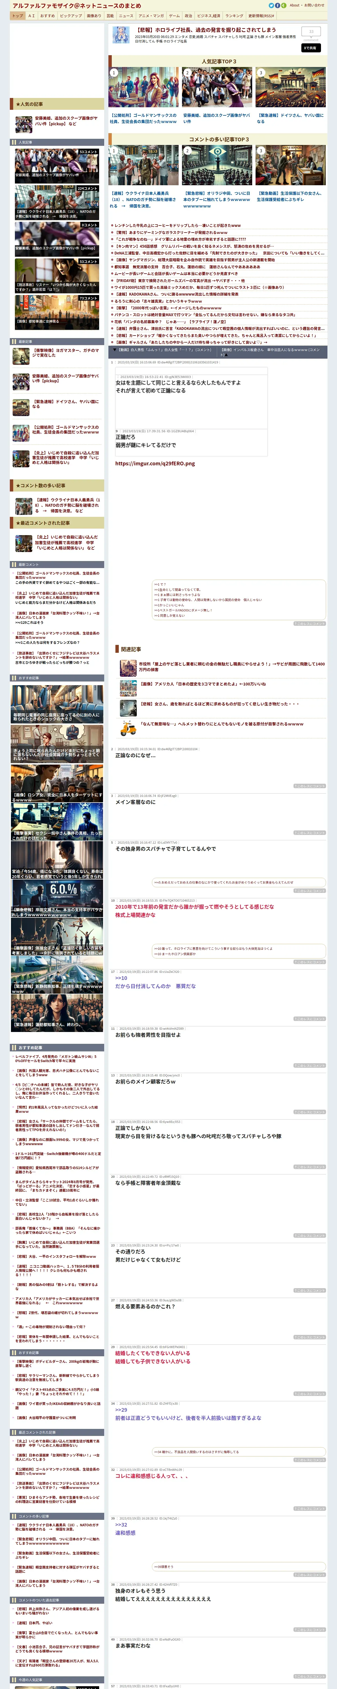Select the ピックアップ navigation tab
The height and width of the screenshot is (1689, 337).
(x=71, y=16)
